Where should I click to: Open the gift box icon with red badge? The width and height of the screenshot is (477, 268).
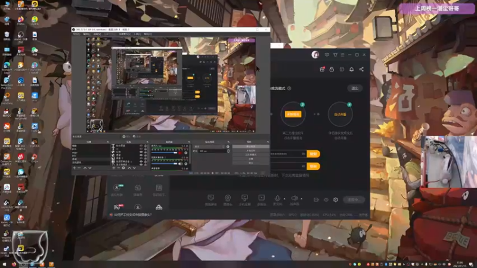(x=322, y=69)
